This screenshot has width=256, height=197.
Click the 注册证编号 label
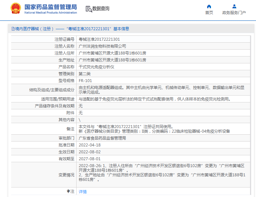64,39
